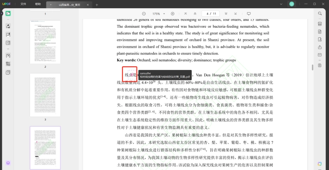Send the file by email icon
This screenshot has width=329, height=170.
[320, 55]
